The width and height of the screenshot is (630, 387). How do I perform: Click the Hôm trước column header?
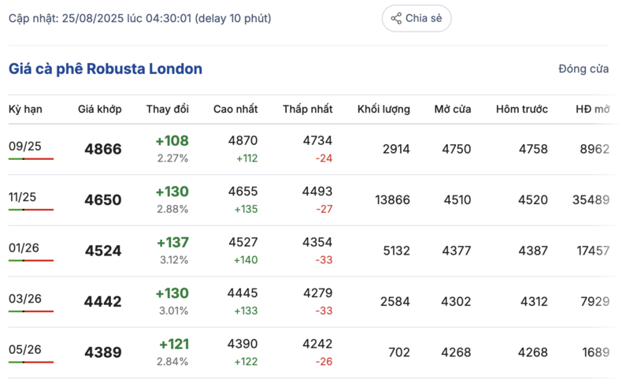pyautogui.click(x=521, y=109)
